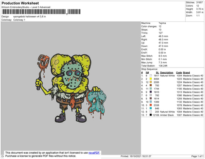Click the SpongeBob embroidery design preview
The image size is (205, 159).
coord(71,88)
